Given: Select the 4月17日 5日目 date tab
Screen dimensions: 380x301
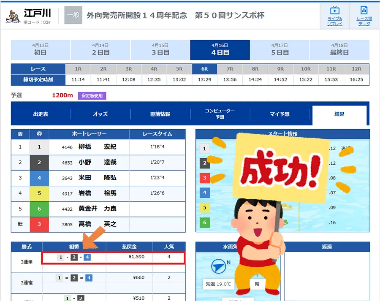Looking at the screenshot, I should point(280,50).
